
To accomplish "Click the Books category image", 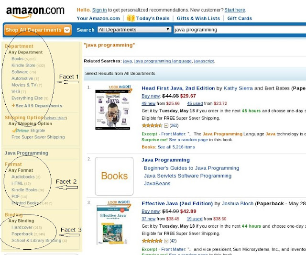I will click(x=114, y=176).
